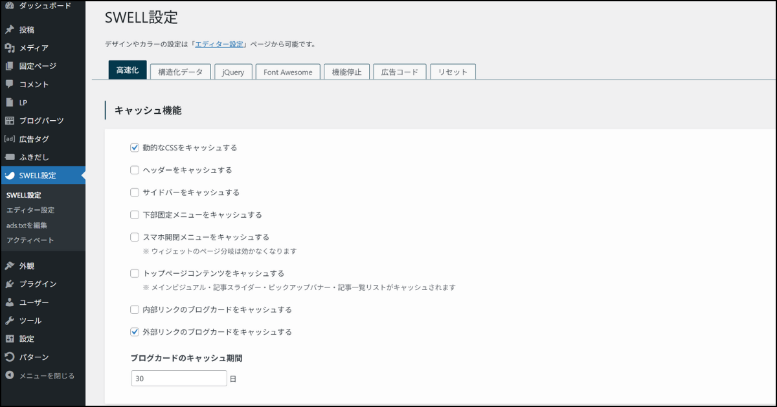777x407 pixels.
Task: Click the wrench icon beside ツール
Action: pyautogui.click(x=10, y=320)
